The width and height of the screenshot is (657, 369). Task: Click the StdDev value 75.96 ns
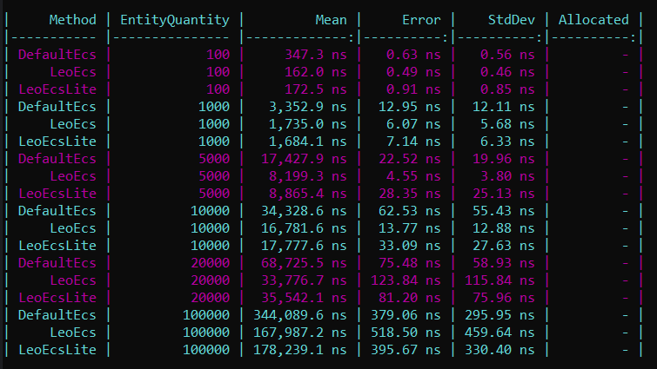pos(504,297)
